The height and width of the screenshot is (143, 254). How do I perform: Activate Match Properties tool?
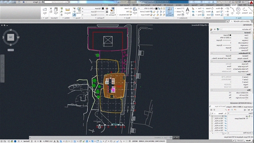112,11
